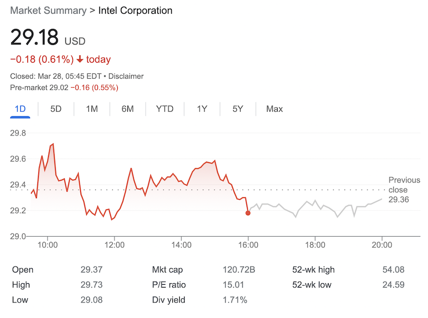Open the Disclaimer link
The width and height of the screenshot is (428, 318).
click(x=126, y=76)
